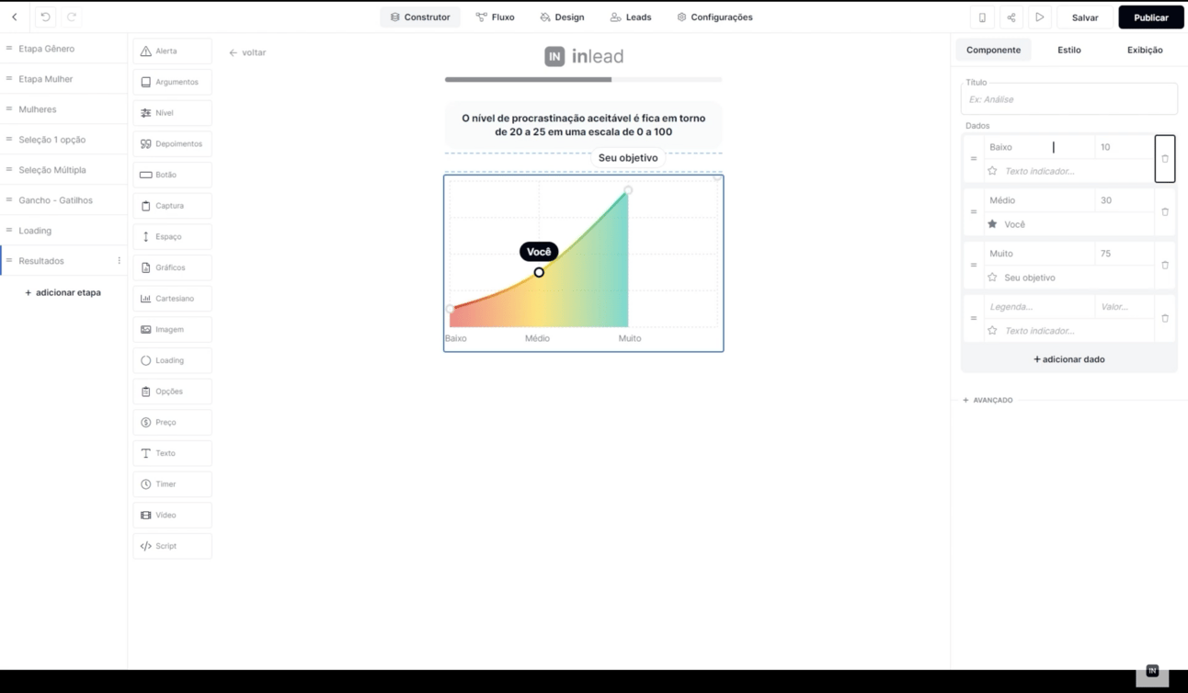Switch to Design tab
This screenshot has width=1188, height=693.
pyautogui.click(x=562, y=17)
